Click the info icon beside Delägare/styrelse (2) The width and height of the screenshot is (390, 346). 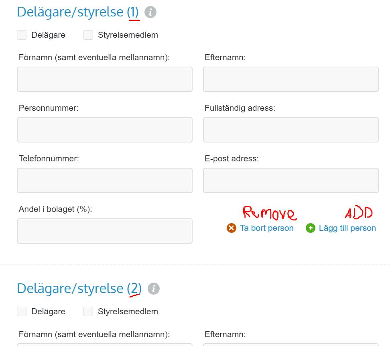click(153, 289)
